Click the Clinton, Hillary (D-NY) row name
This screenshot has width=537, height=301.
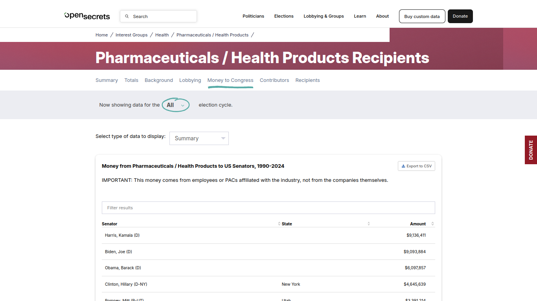point(126,284)
